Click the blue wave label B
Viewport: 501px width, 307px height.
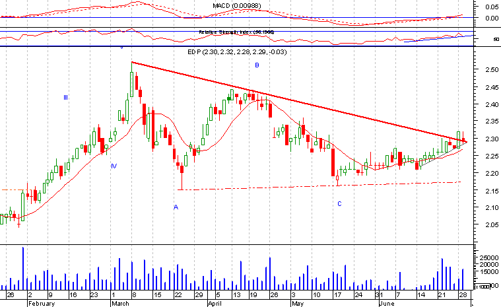[x=257, y=65]
